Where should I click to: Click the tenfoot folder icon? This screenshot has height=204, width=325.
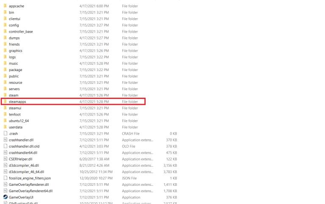pos(6,114)
